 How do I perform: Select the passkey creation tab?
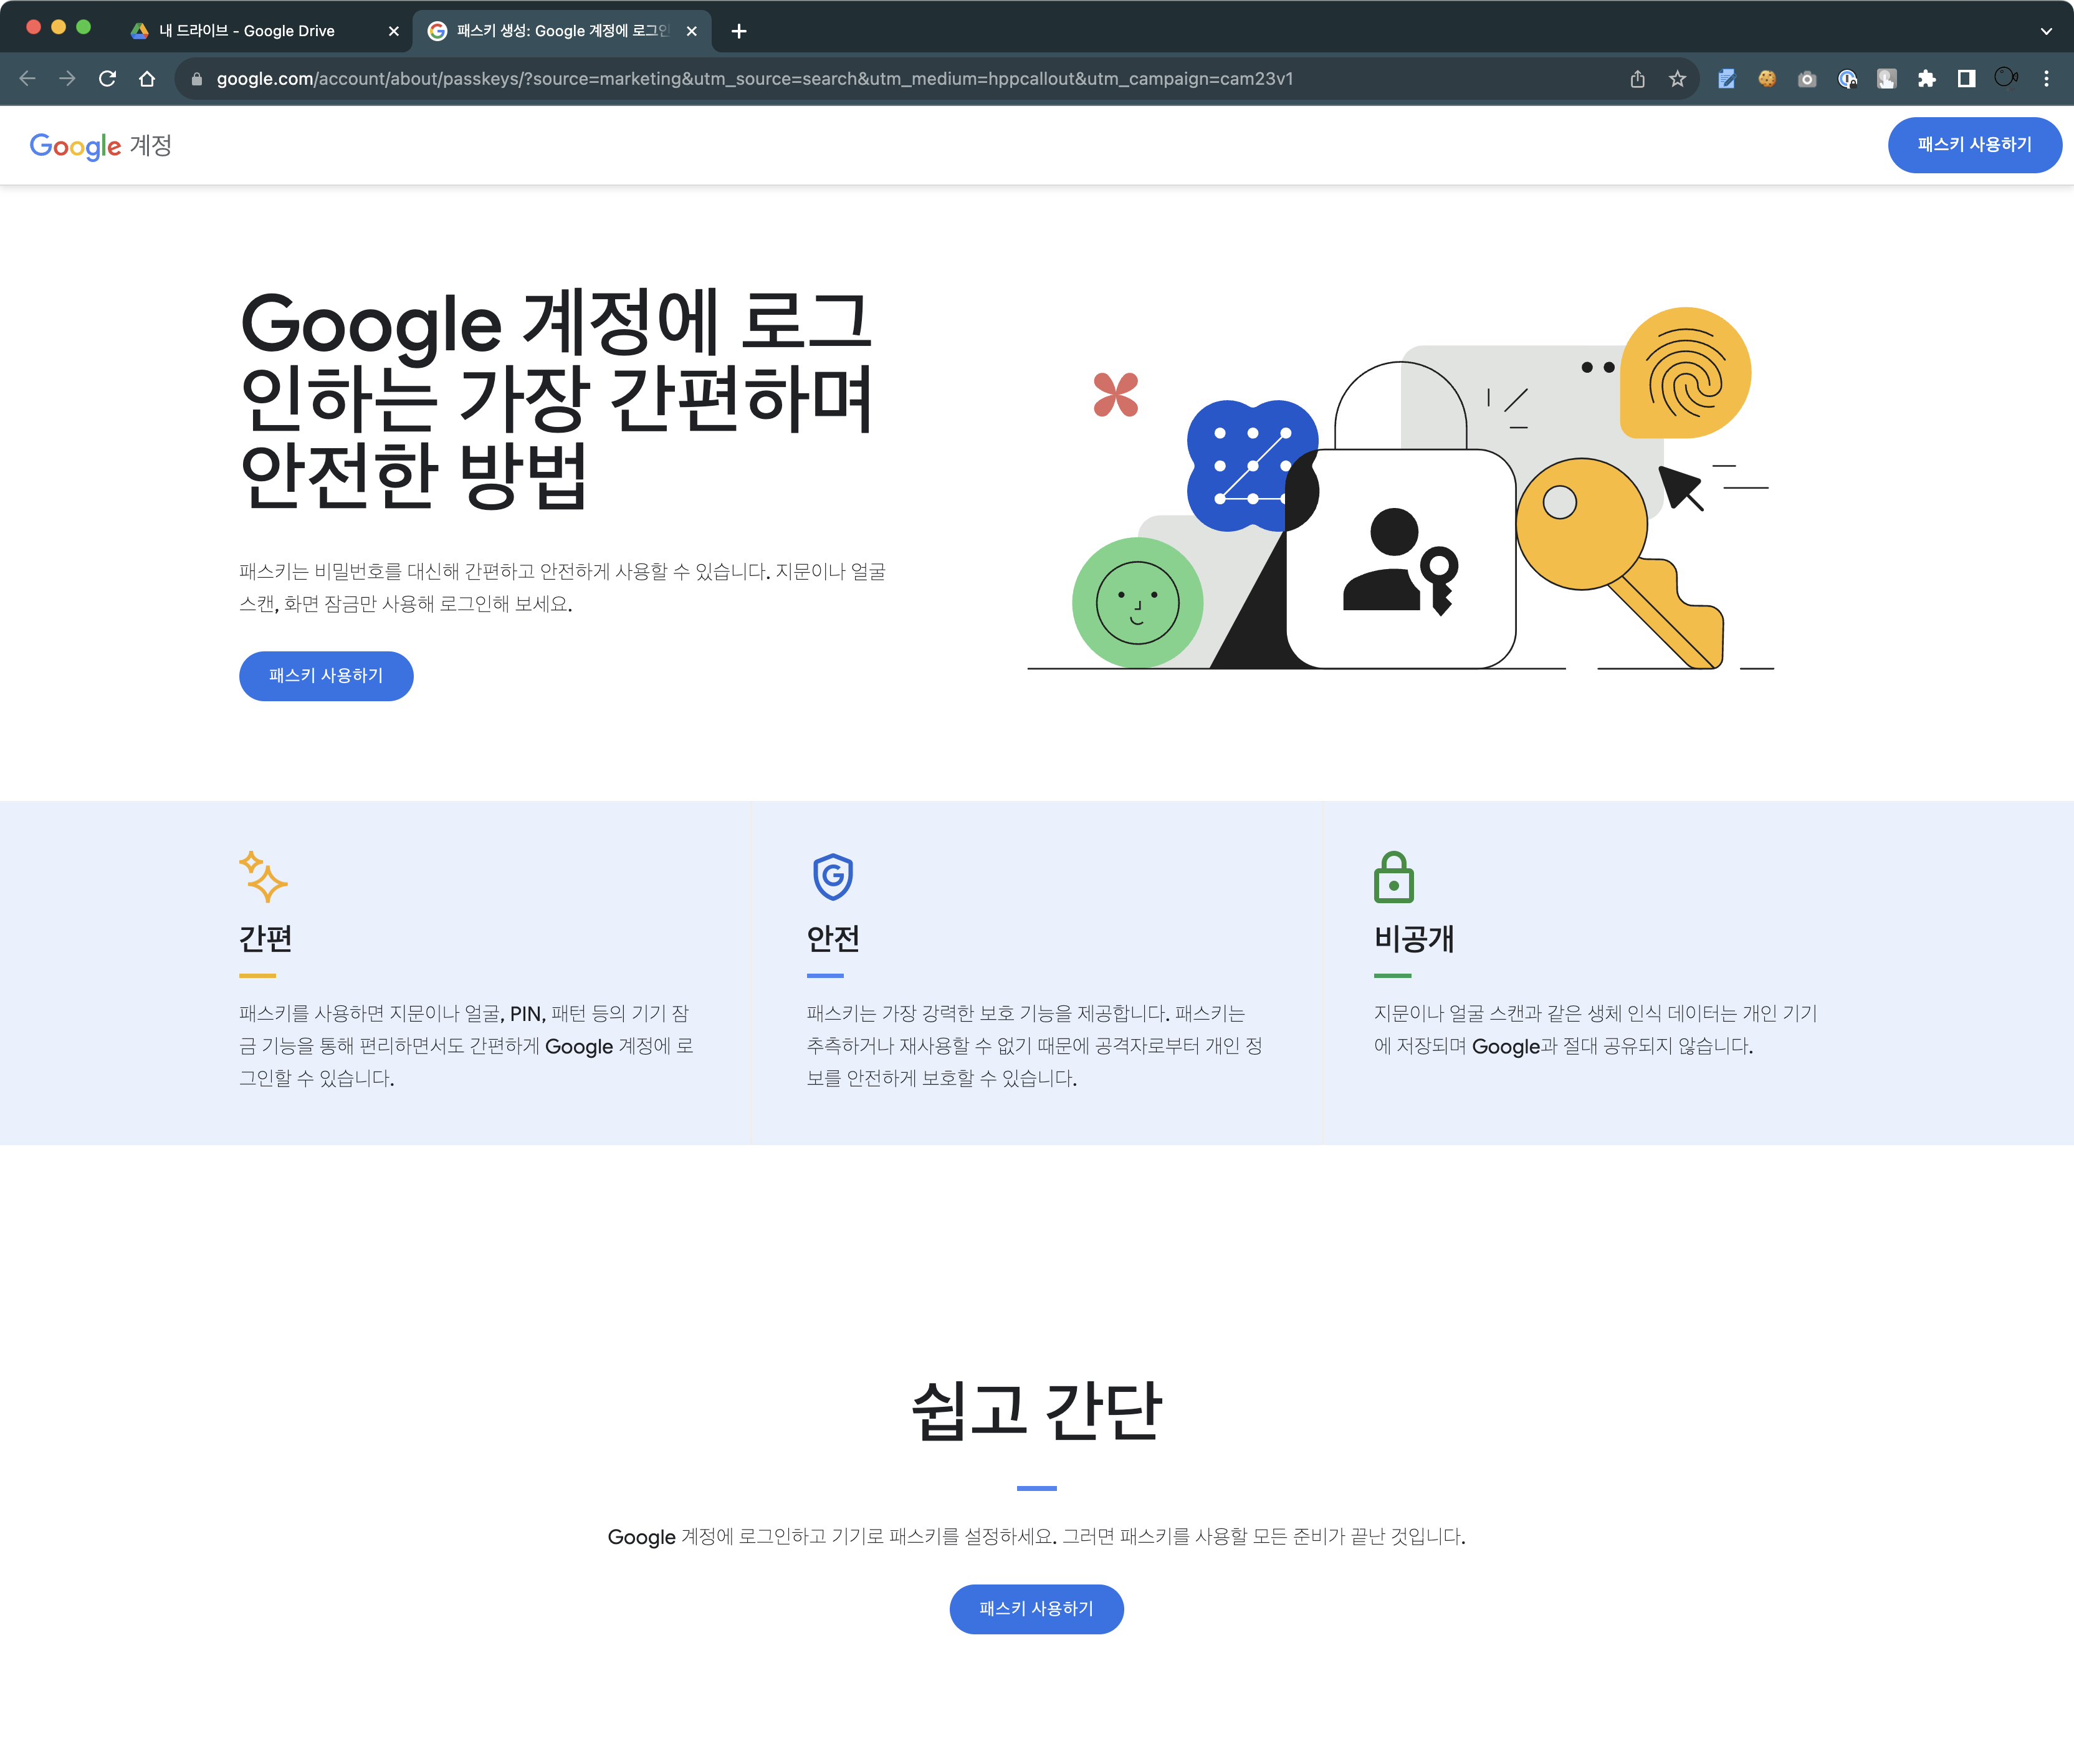[x=560, y=31]
